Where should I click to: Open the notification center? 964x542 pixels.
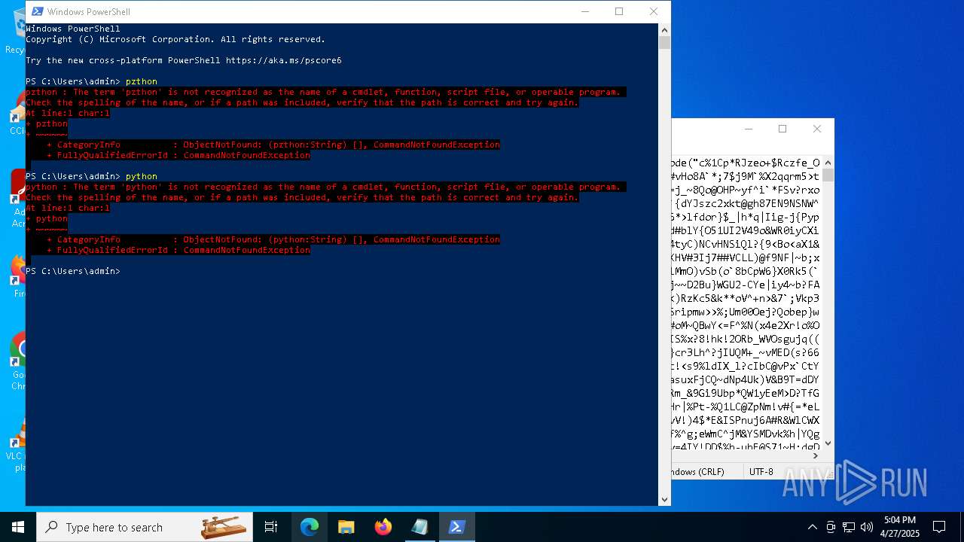939,527
